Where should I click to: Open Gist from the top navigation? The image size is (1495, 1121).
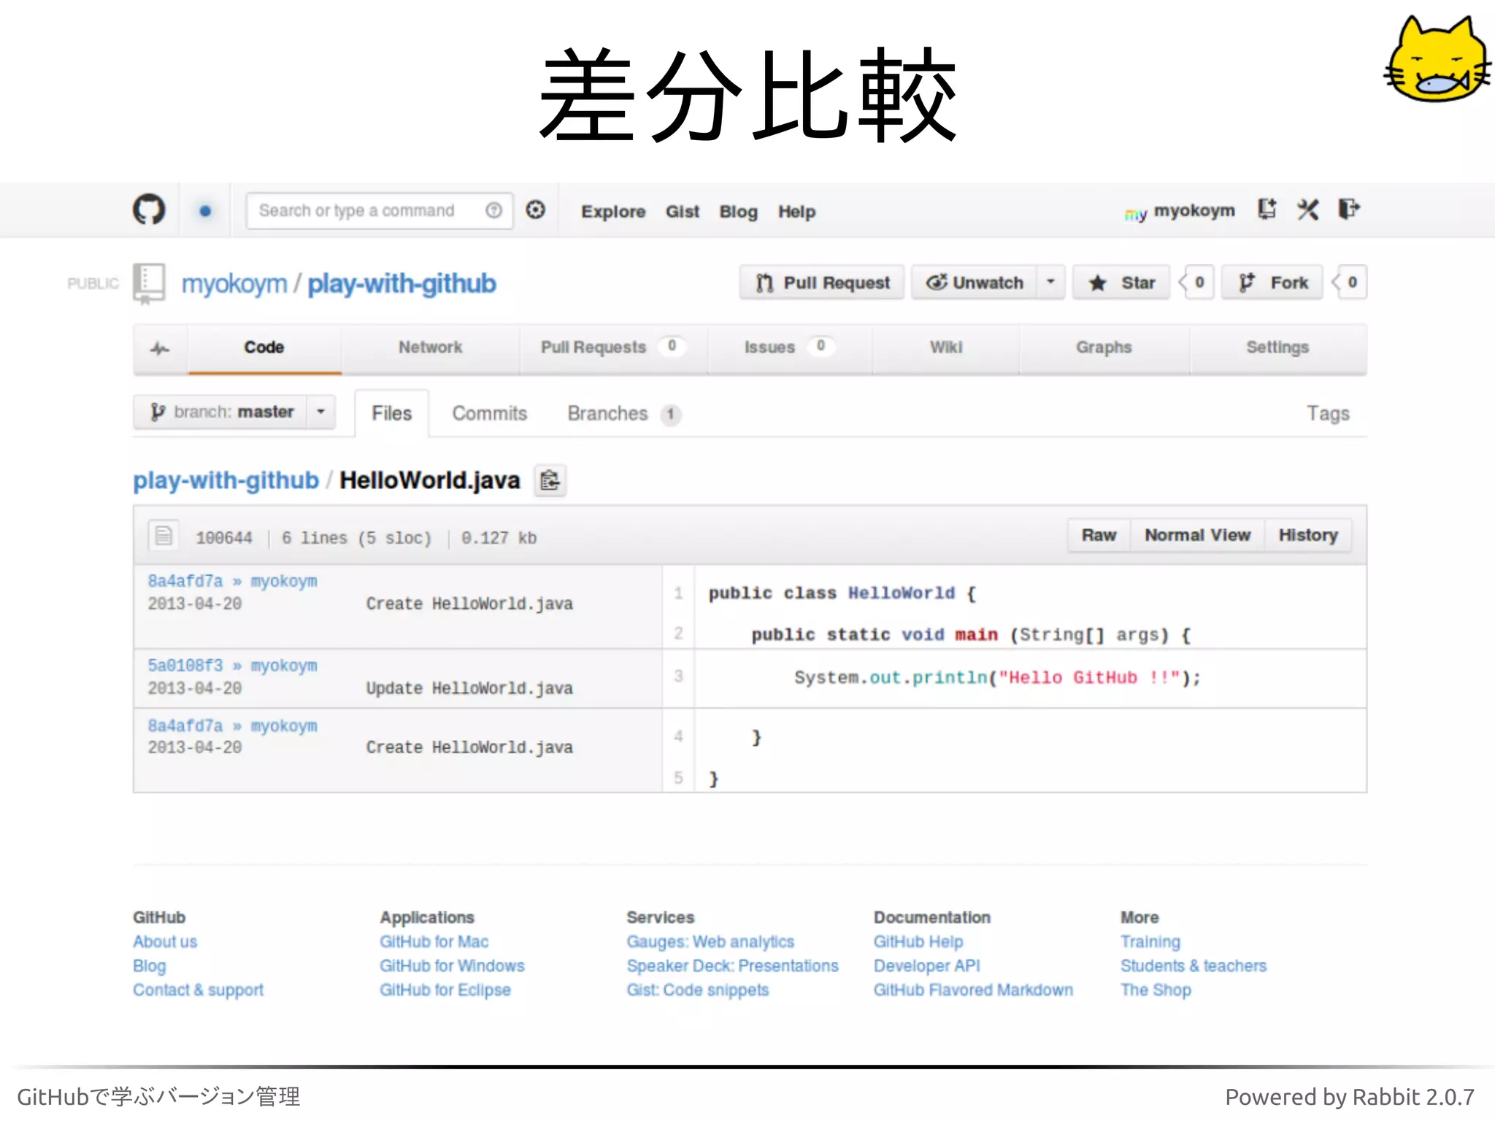[683, 212]
